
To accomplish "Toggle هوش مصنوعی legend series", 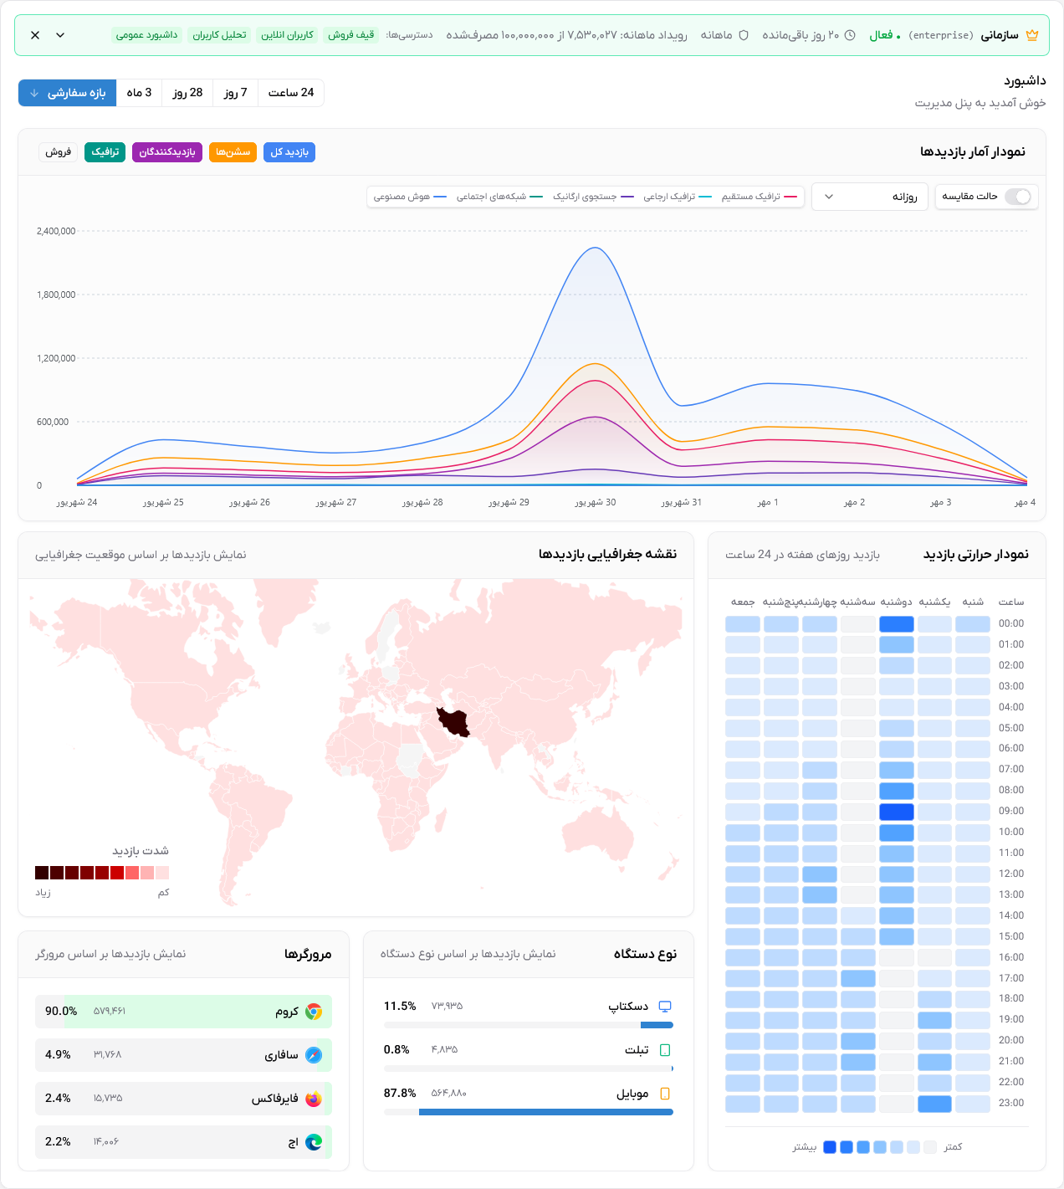I will pyautogui.click(x=410, y=197).
